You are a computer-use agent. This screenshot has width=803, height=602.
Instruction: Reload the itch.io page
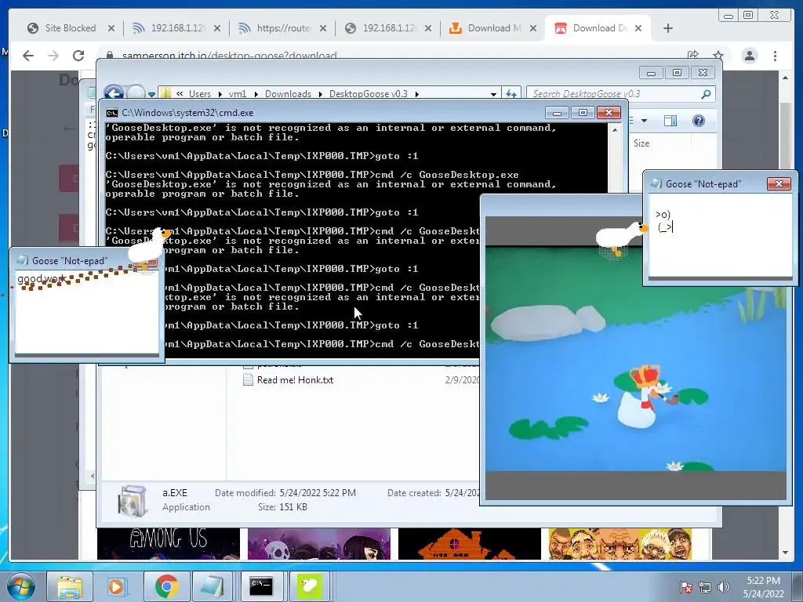tap(78, 56)
